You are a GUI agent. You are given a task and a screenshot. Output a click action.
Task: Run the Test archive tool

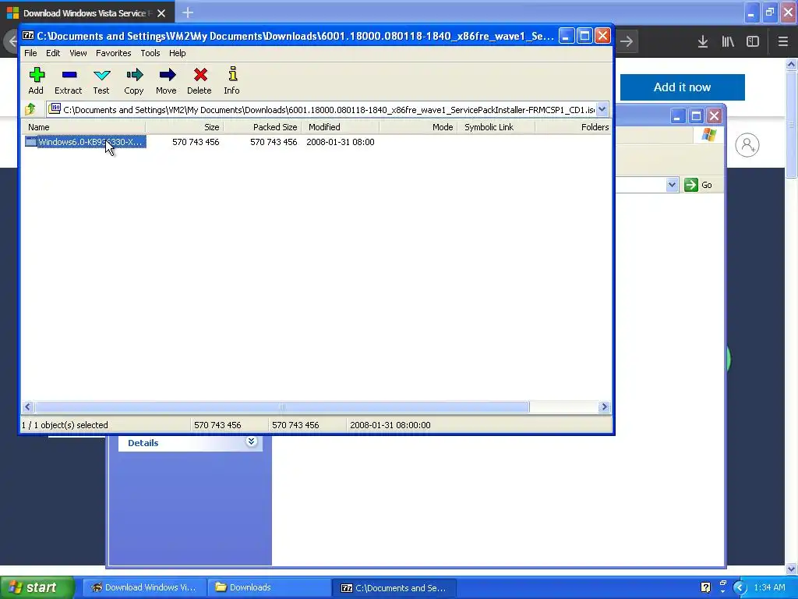(101, 80)
